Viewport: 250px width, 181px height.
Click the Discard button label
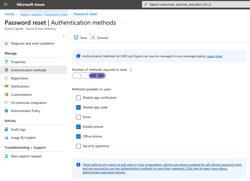pos(103,38)
